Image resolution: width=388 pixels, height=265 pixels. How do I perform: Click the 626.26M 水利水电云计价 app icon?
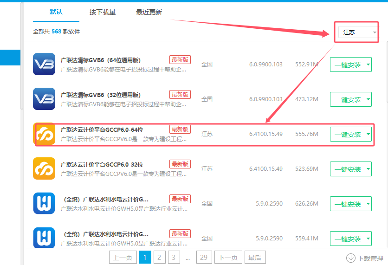(x=44, y=203)
